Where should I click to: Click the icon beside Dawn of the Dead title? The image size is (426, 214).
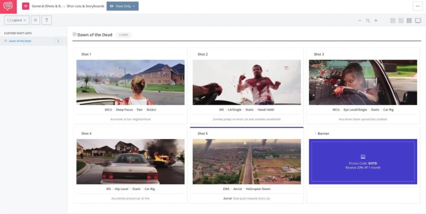75,34
